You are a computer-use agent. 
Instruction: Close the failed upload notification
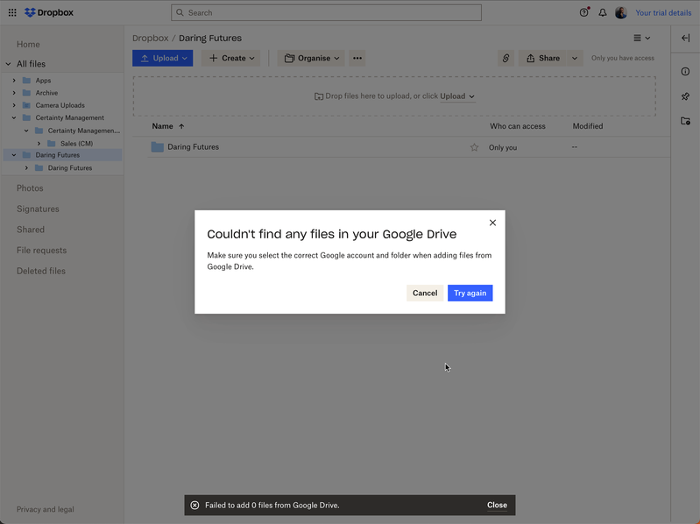pos(497,506)
